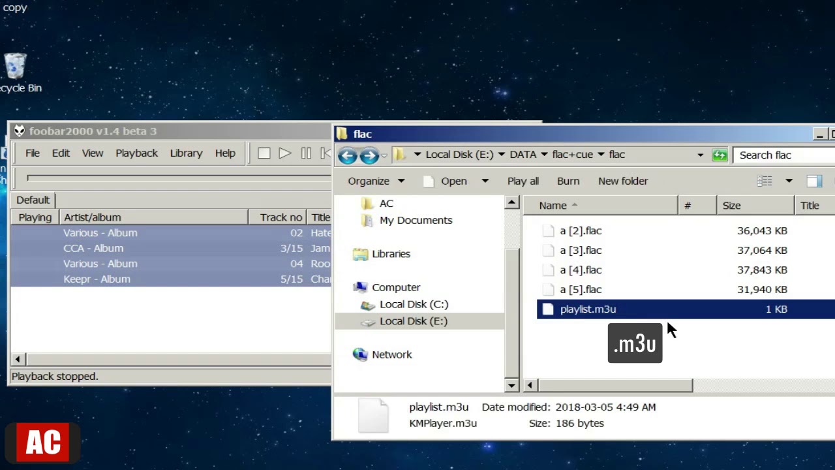The height and width of the screenshot is (470, 835).
Task: Click the a [2].flac file icon
Action: tap(548, 231)
